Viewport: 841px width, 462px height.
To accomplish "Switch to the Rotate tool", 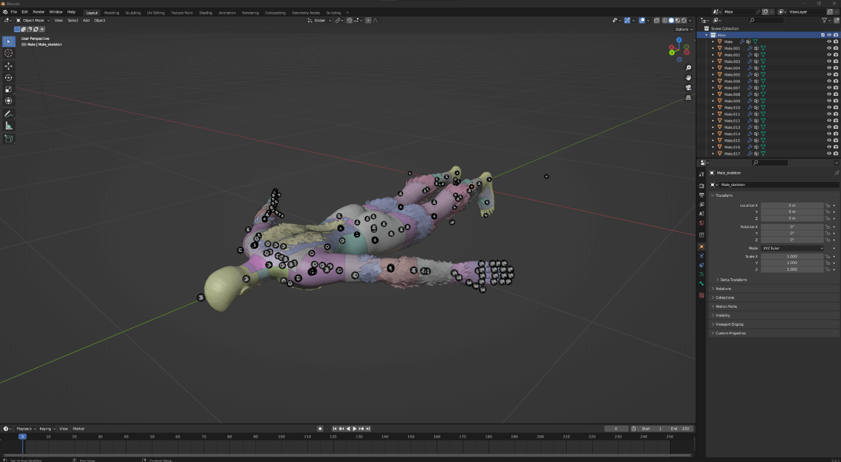I will coord(9,77).
